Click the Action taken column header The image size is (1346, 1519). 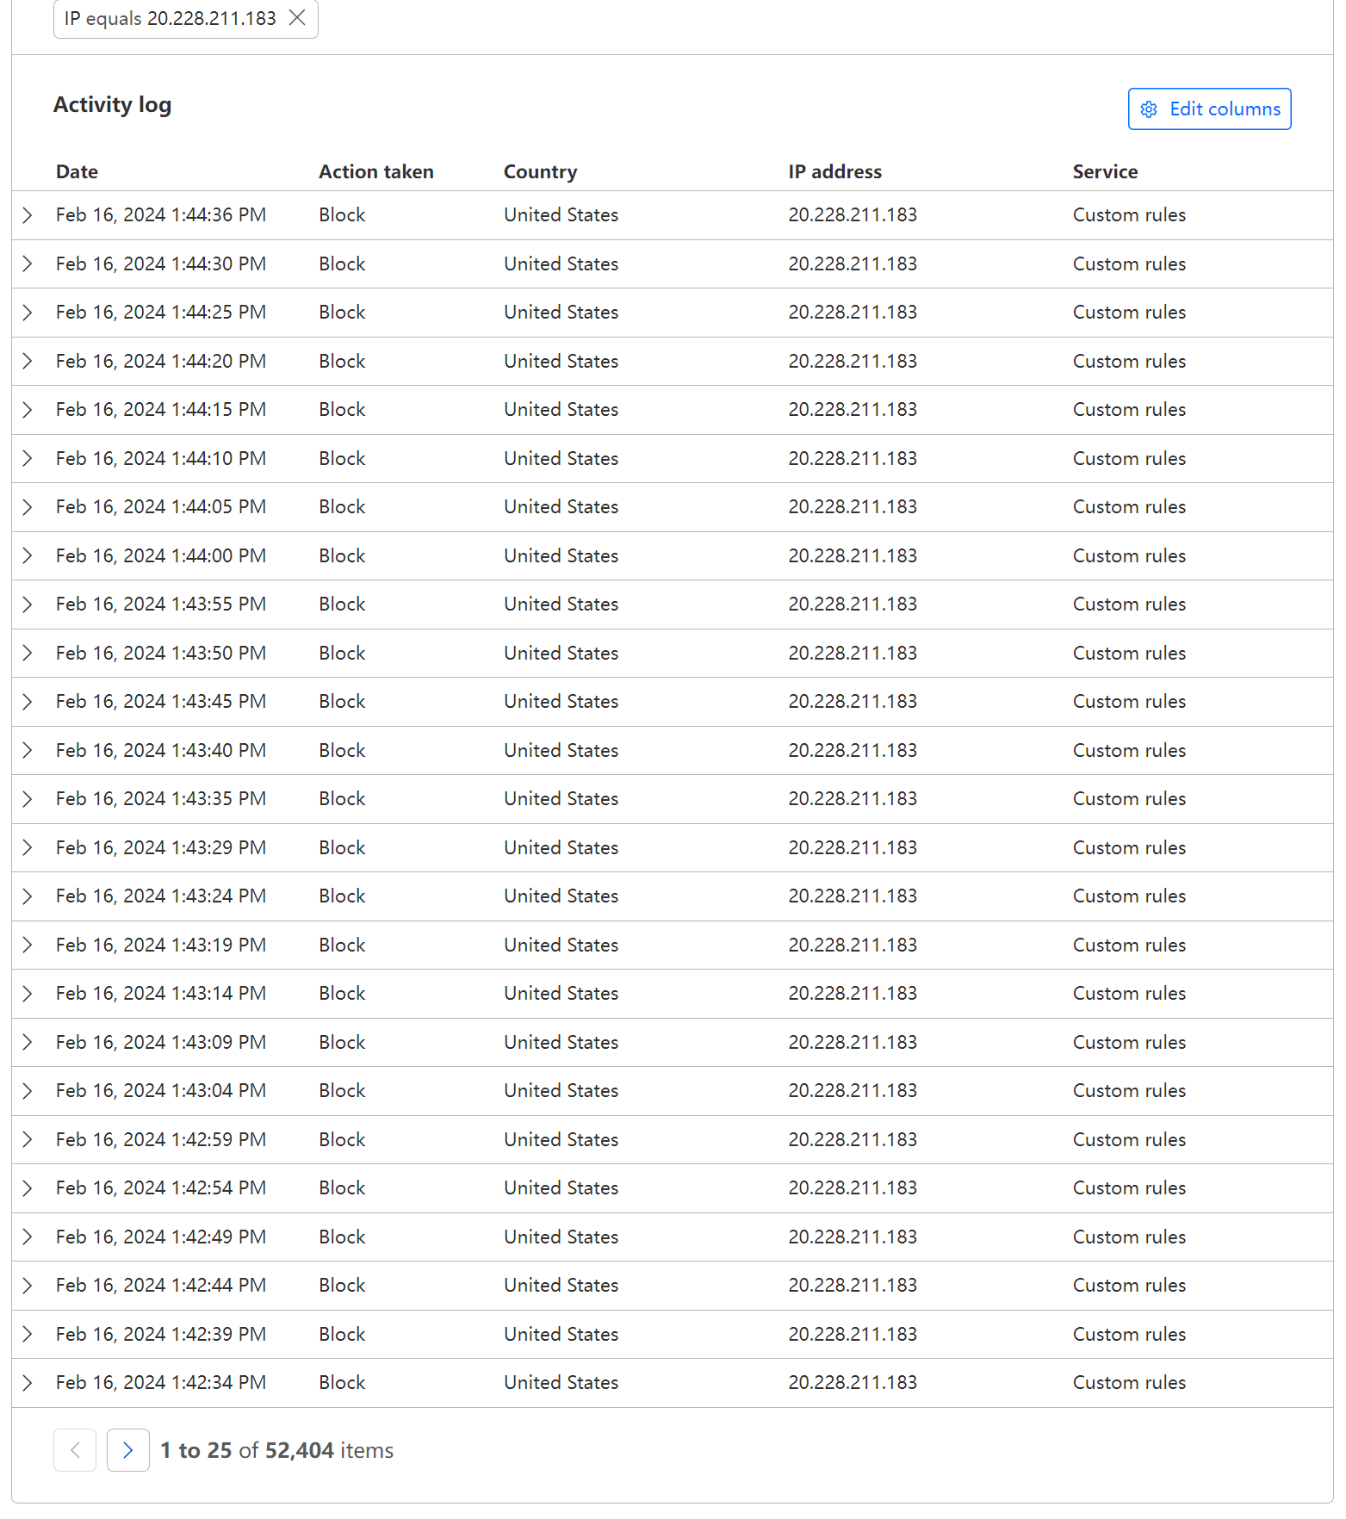pyautogui.click(x=375, y=172)
